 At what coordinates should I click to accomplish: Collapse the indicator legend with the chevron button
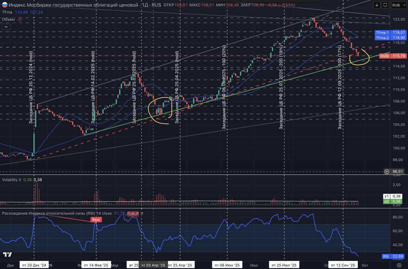(x=6, y=27)
